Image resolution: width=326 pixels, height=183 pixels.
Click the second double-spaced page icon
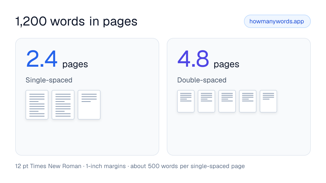(206, 101)
